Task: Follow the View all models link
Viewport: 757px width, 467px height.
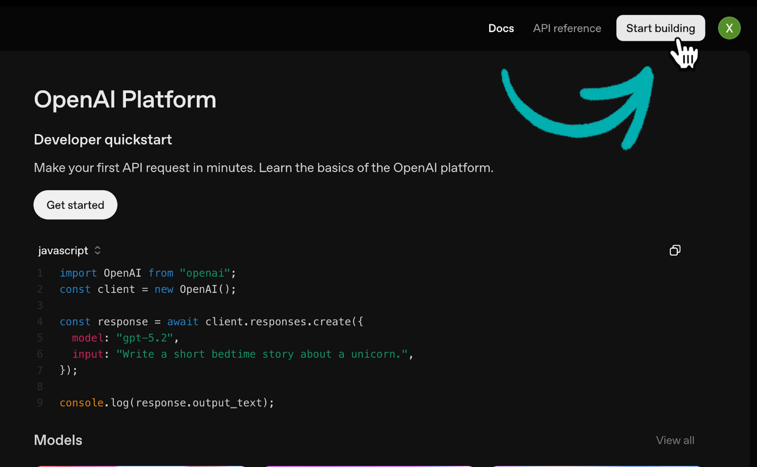Action: coord(675,440)
